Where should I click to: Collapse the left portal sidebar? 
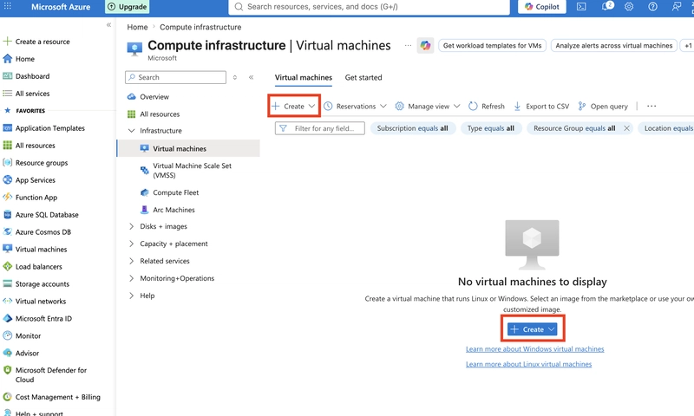pos(109,25)
